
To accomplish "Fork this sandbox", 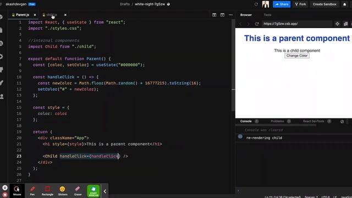I will coord(300,4).
